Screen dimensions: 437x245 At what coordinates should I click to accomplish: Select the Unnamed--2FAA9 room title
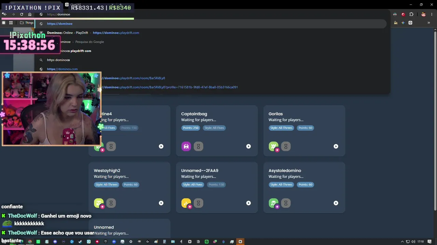tap(200, 170)
